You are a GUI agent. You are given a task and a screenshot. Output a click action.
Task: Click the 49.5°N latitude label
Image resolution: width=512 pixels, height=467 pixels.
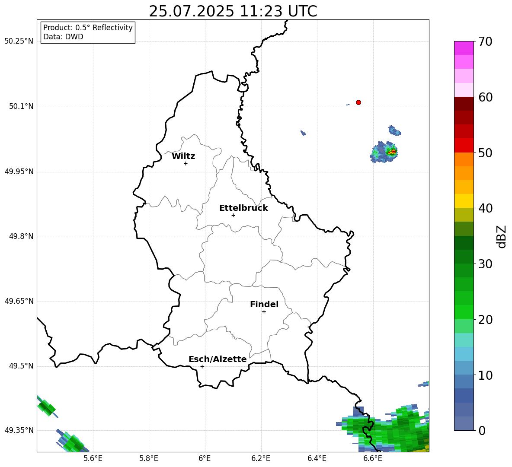tap(21, 366)
